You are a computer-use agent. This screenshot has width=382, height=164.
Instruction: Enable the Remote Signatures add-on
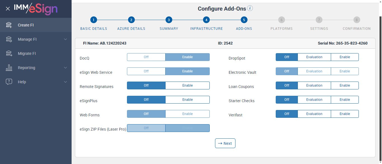pyautogui.click(x=187, y=85)
